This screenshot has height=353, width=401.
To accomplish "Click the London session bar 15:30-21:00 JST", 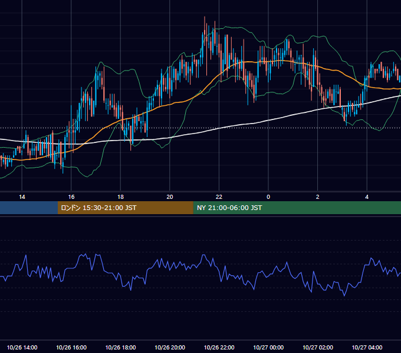I will (x=125, y=208).
